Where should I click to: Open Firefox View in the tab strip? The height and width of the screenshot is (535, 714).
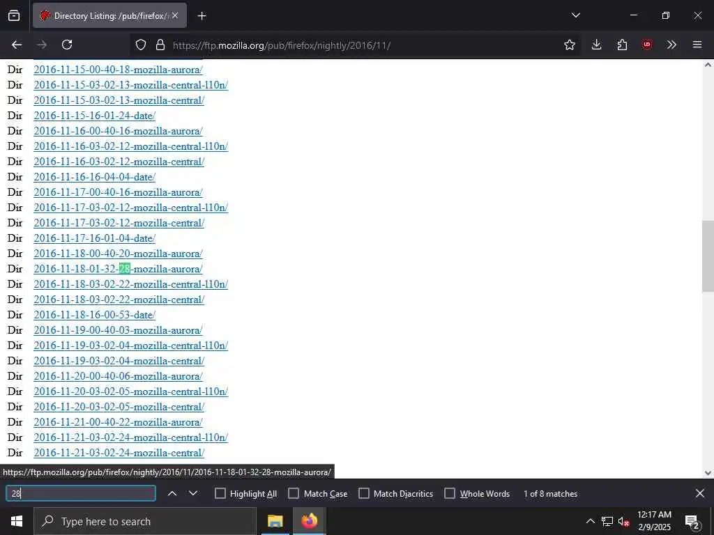click(x=14, y=15)
